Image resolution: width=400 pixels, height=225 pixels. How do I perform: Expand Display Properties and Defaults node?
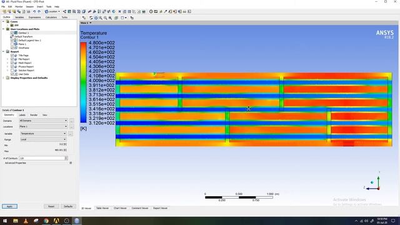pos(3,77)
